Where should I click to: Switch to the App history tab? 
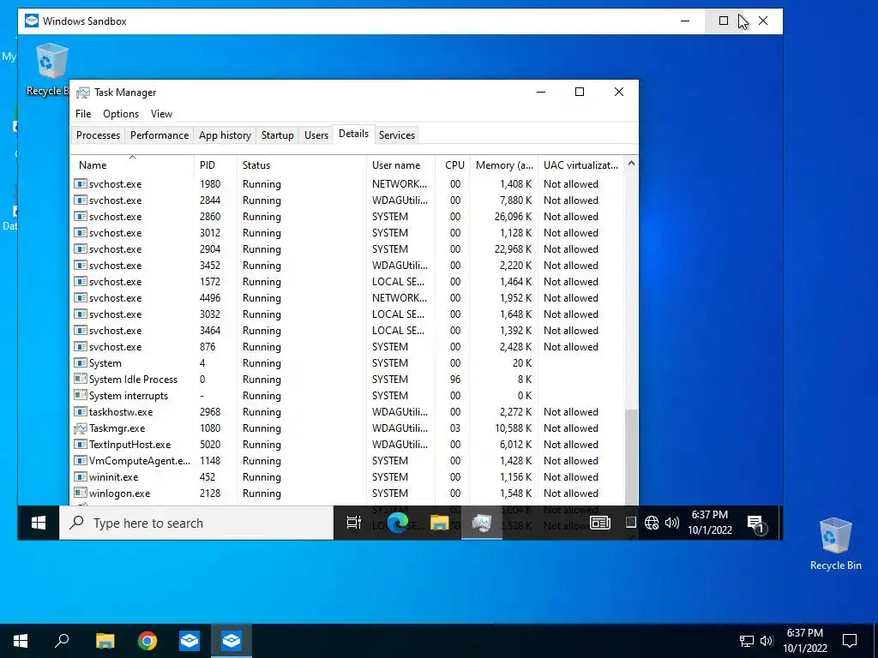click(225, 135)
